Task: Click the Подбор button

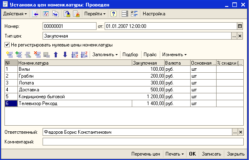Action: [x=130, y=55]
